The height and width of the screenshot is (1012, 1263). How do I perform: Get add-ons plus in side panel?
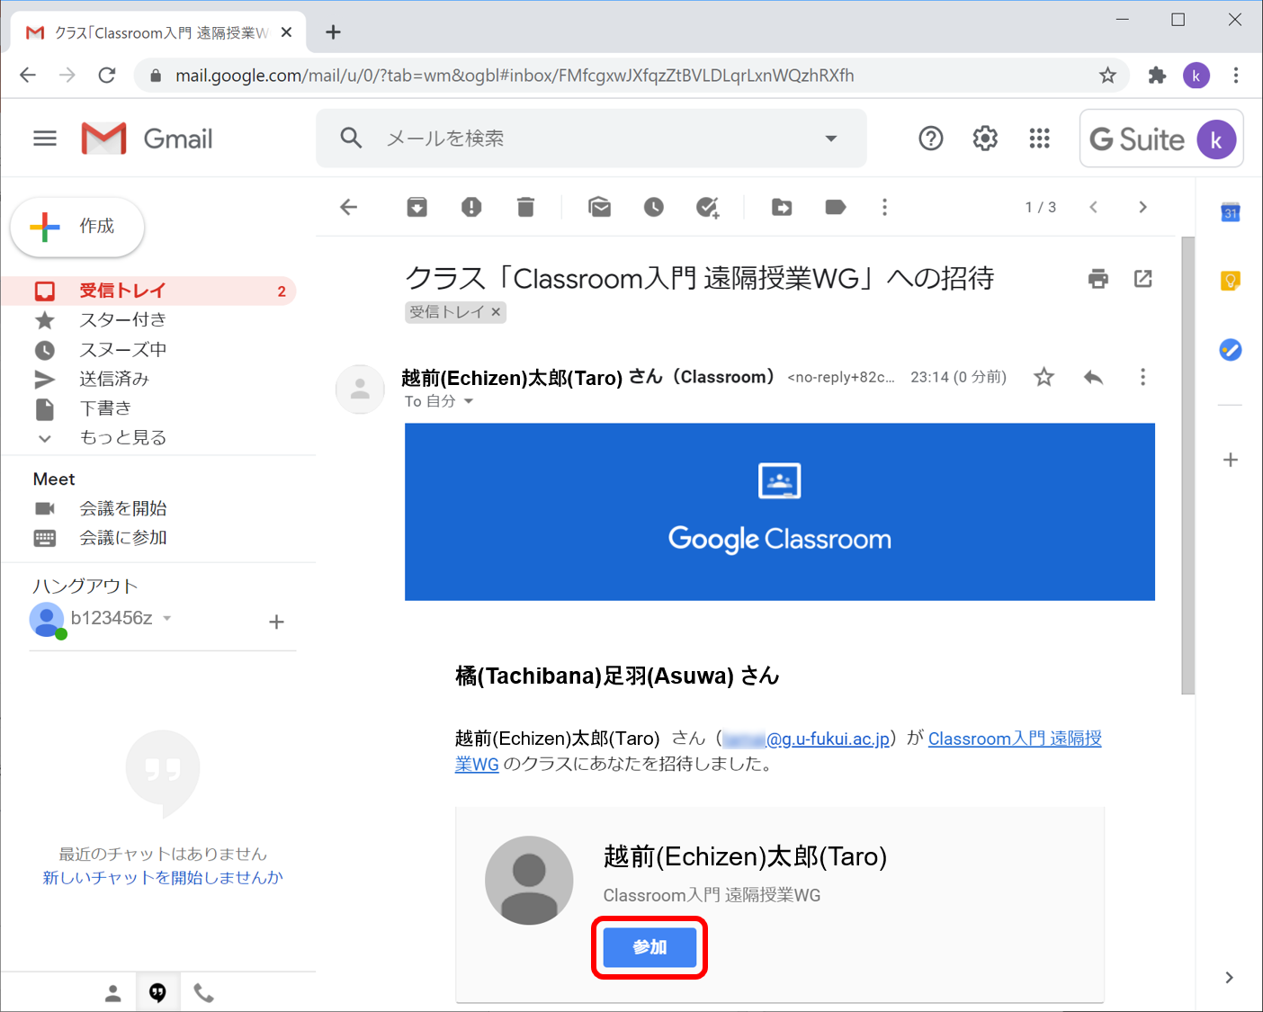coord(1230,460)
